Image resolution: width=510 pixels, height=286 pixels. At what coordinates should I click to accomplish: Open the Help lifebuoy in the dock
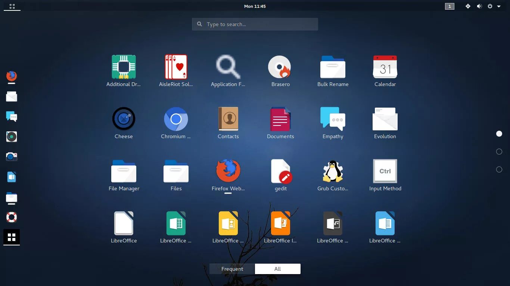[12, 217]
